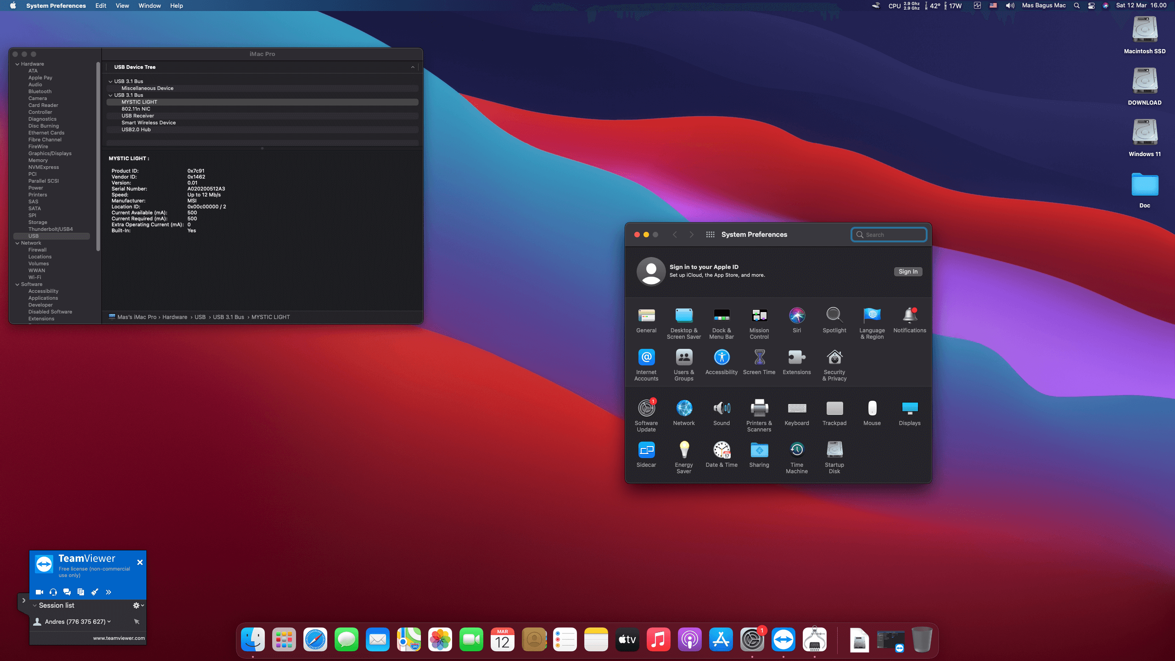Image resolution: width=1175 pixels, height=661 pixels.
Task: Open Energy Saver preferences
Action: [684, 450]
